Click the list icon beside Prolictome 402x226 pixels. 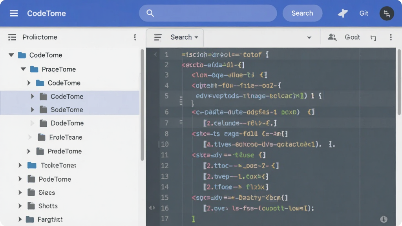(12, 37)
